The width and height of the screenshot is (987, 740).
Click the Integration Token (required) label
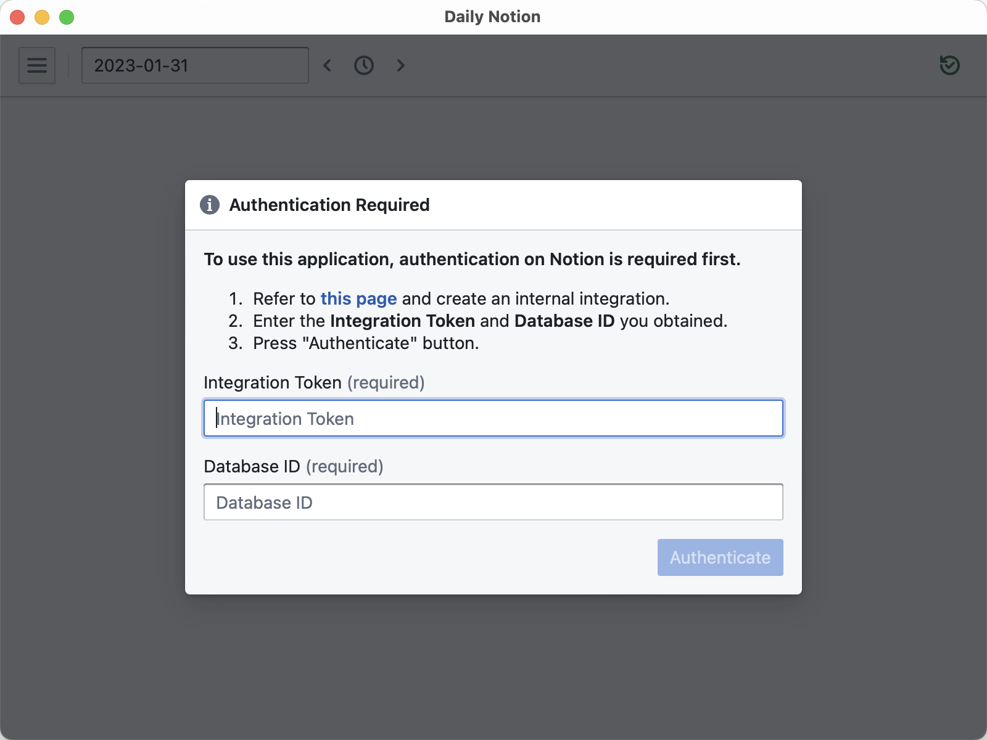click(314, 383)
